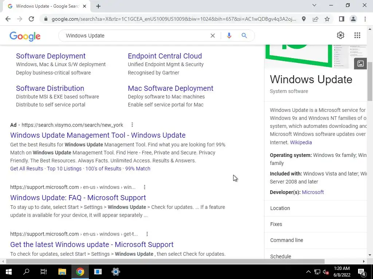Open Get the latest Windows update link
Image resolution: width=373 pixels, height=279 pixels.
[x=92, y=244]
